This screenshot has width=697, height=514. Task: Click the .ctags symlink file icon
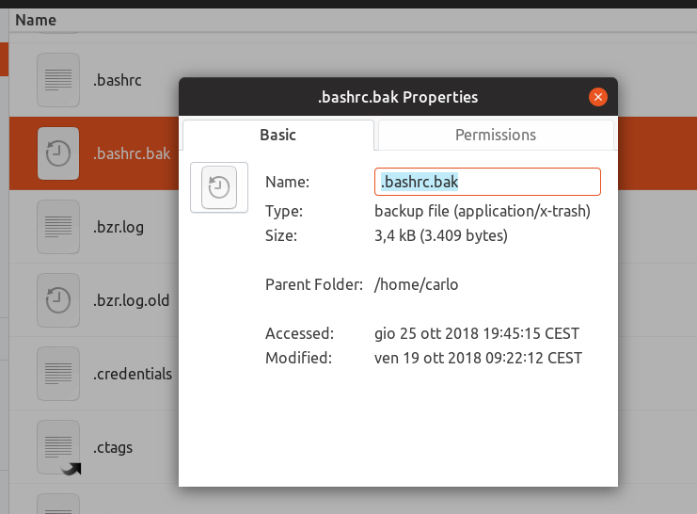(58, 447)
